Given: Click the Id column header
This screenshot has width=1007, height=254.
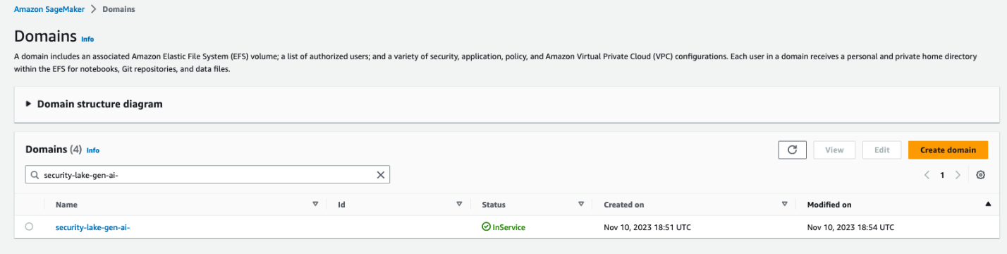Looking at the screenshot, I should pyautogui.click(x=341, y=205).
